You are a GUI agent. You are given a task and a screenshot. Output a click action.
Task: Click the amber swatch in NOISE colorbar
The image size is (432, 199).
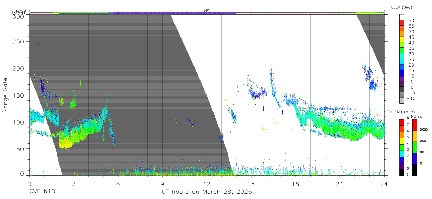414,136
